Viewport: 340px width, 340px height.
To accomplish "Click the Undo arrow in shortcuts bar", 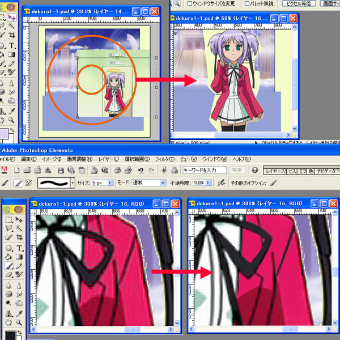I will coord(141,171).
